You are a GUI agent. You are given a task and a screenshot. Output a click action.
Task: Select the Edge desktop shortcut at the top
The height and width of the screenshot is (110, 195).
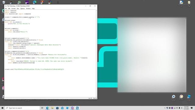[34, 2]
